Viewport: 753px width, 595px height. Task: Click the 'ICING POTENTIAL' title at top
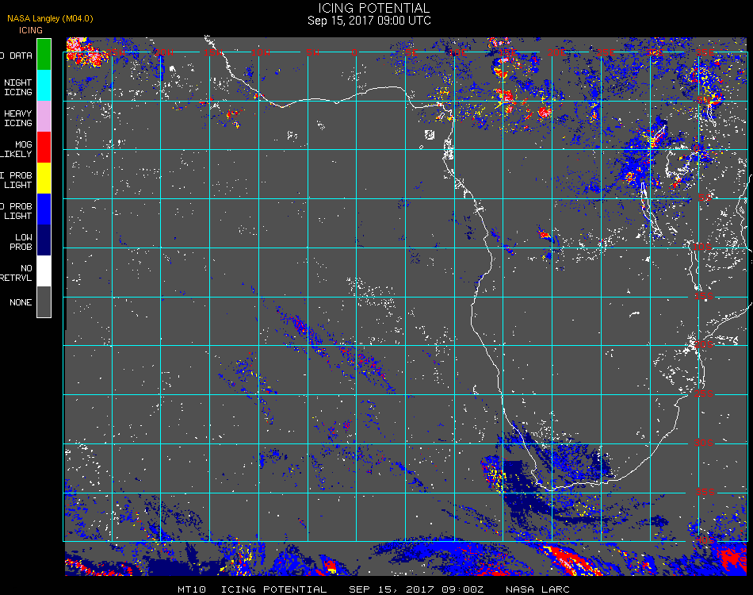tap(373, 8)
